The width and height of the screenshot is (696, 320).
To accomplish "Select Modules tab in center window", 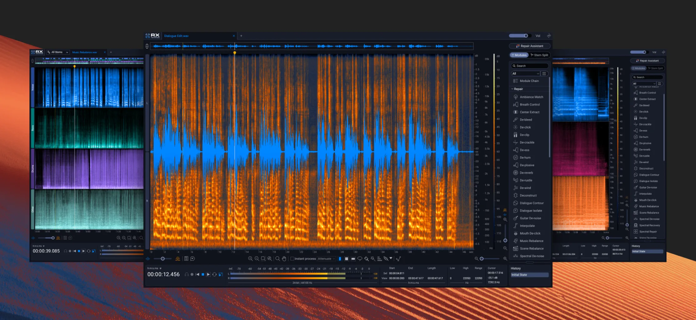I will click(x=519, y=55).
